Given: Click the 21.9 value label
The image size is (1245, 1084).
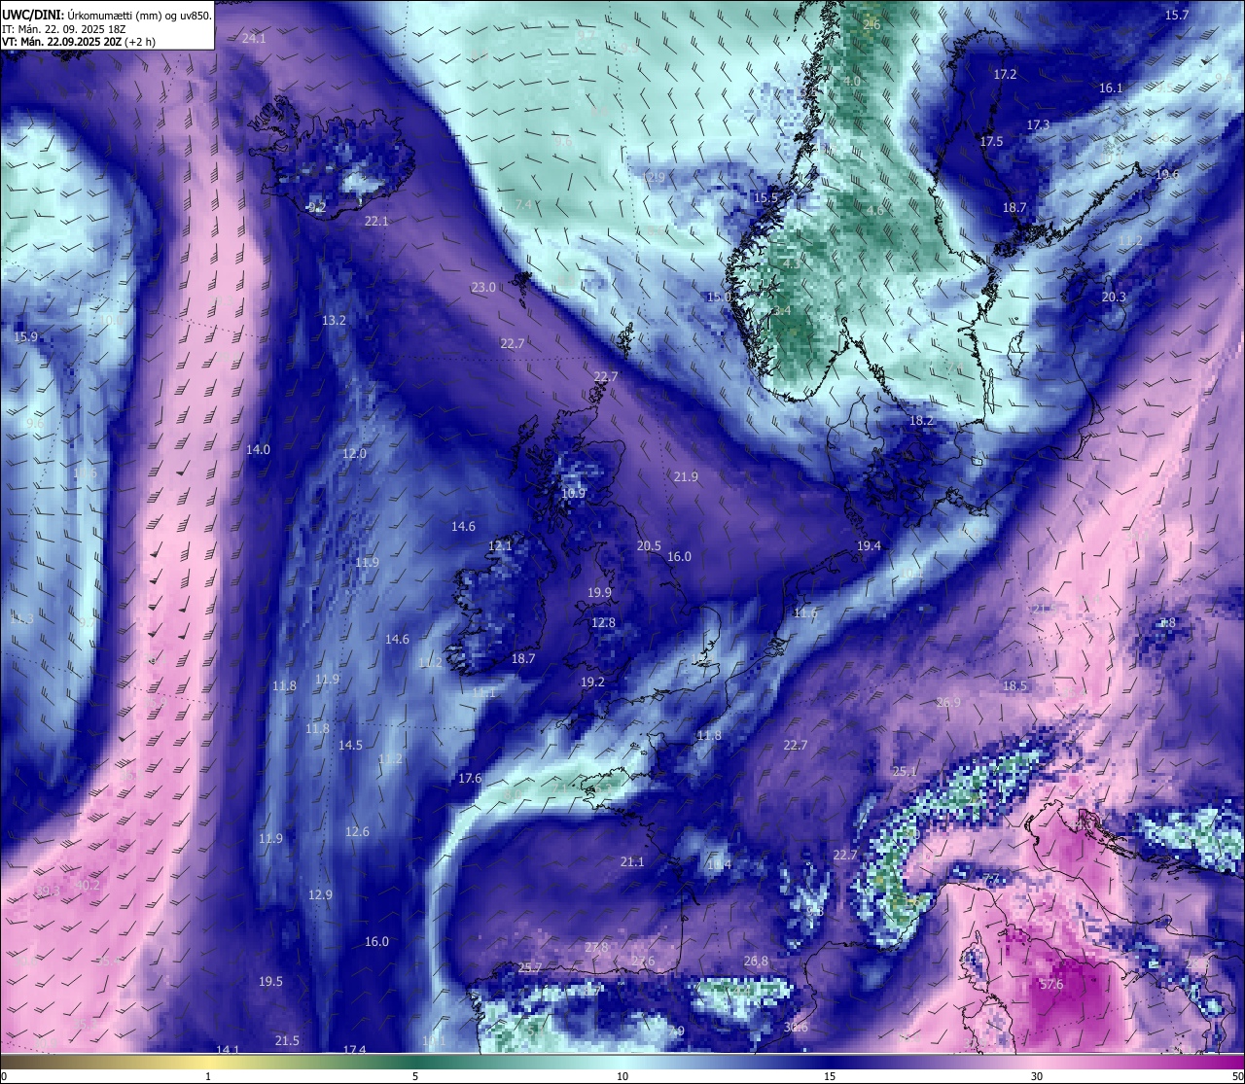Looking at the screenshot, I should (686, 477).
